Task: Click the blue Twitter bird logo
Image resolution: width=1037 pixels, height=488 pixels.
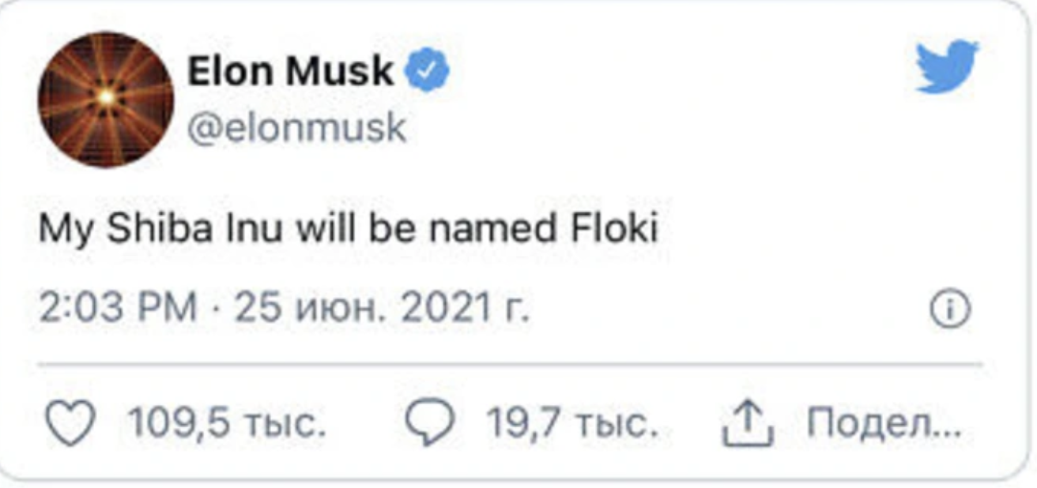Action: click(x=945, y=67)
